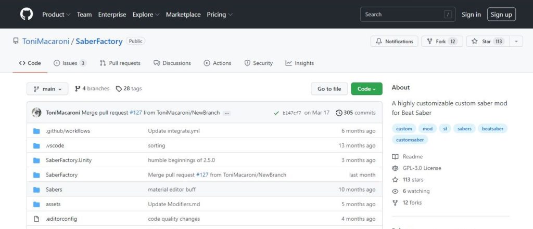Expand the Star list dropdown arrow
533x229 pixels.
click(516, 42)
